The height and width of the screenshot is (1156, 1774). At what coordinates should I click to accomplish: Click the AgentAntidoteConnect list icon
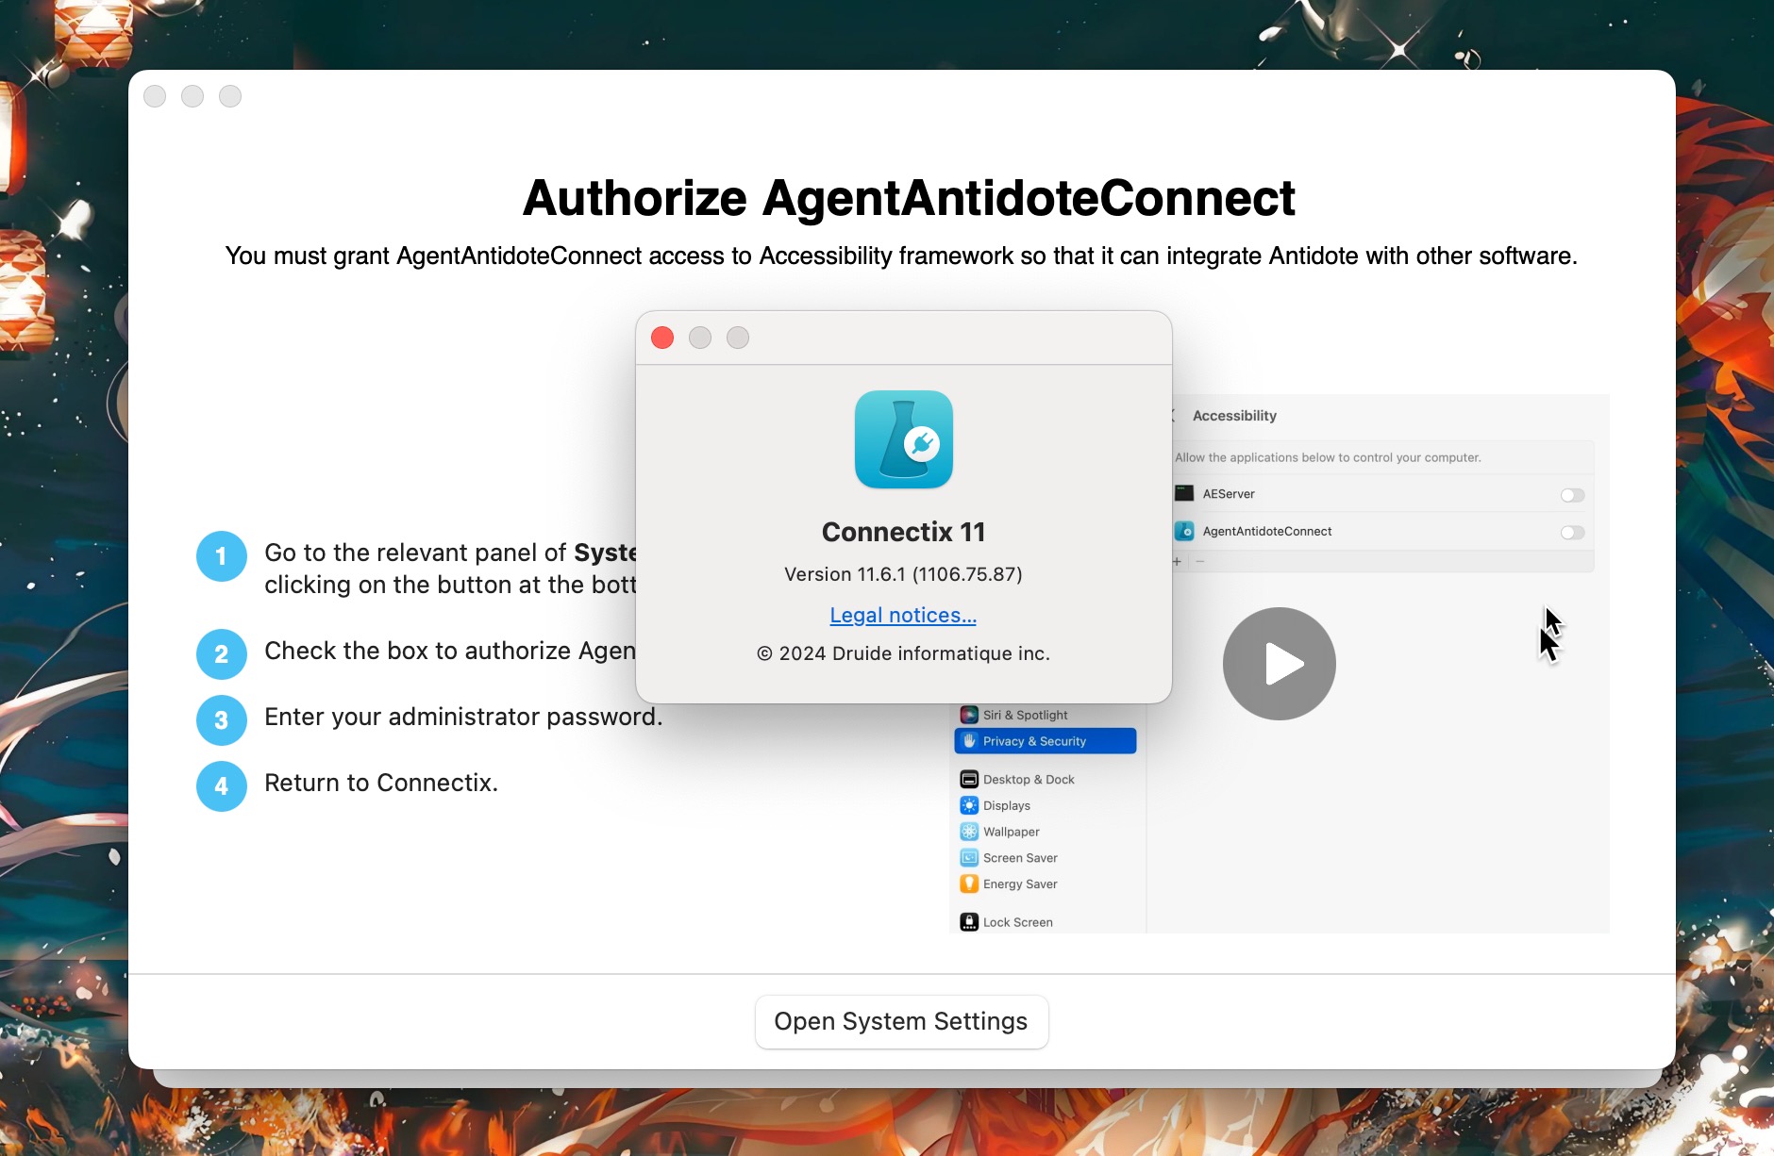[x=1184, y=531]
